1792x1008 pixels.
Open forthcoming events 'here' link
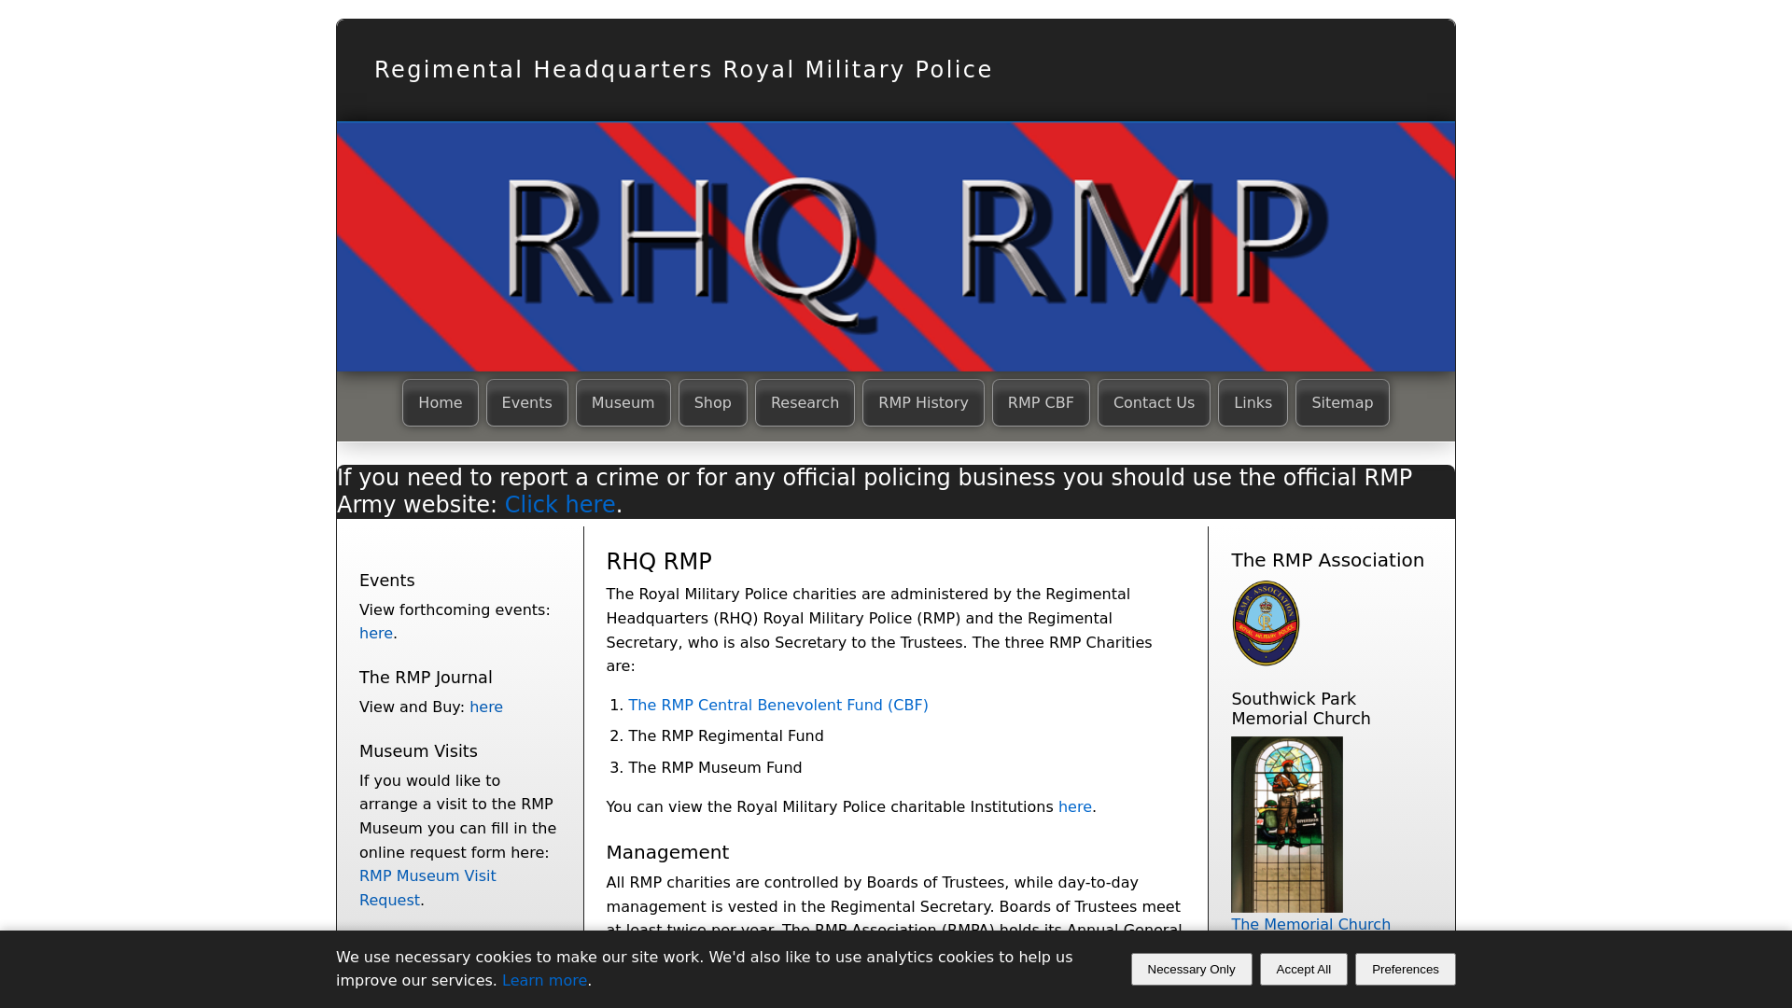pos(376,634)
